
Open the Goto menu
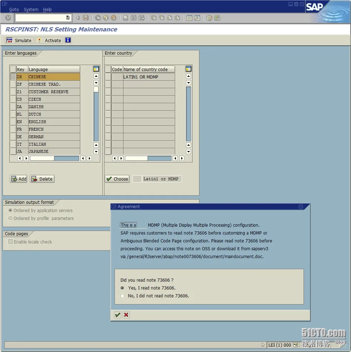pyautogui.click(x=14, y=9)
